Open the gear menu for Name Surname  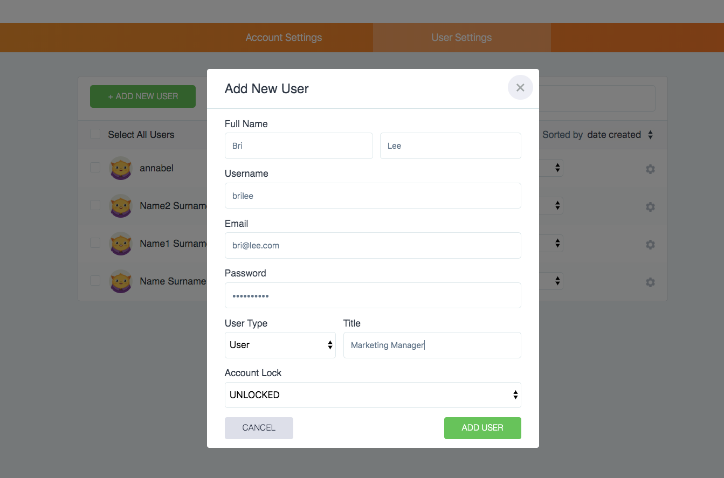[x=650, y=282]
